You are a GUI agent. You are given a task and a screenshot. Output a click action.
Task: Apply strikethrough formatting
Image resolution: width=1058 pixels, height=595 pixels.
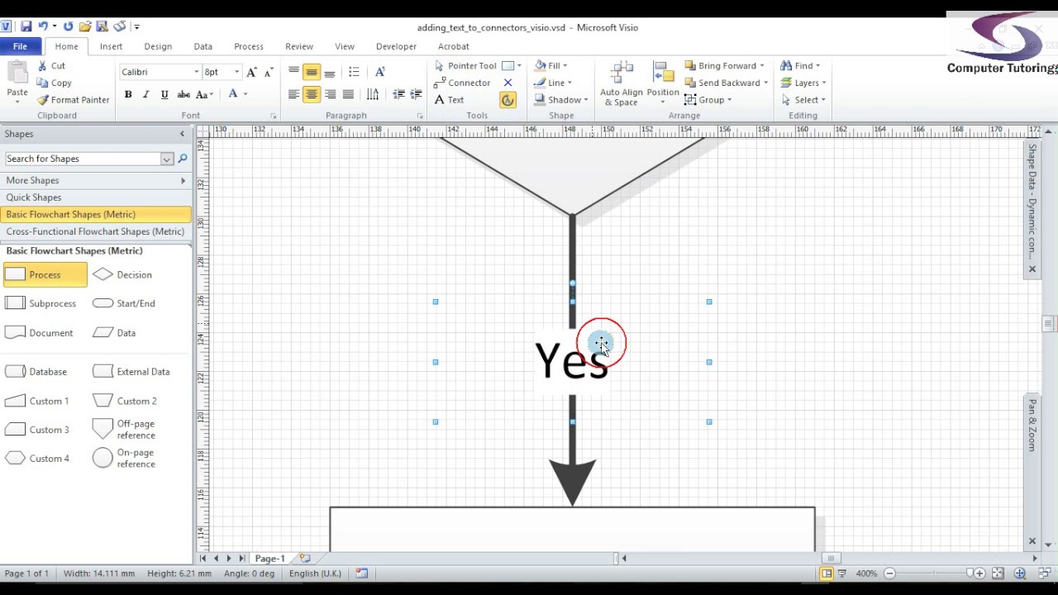(x=183, y=94)
